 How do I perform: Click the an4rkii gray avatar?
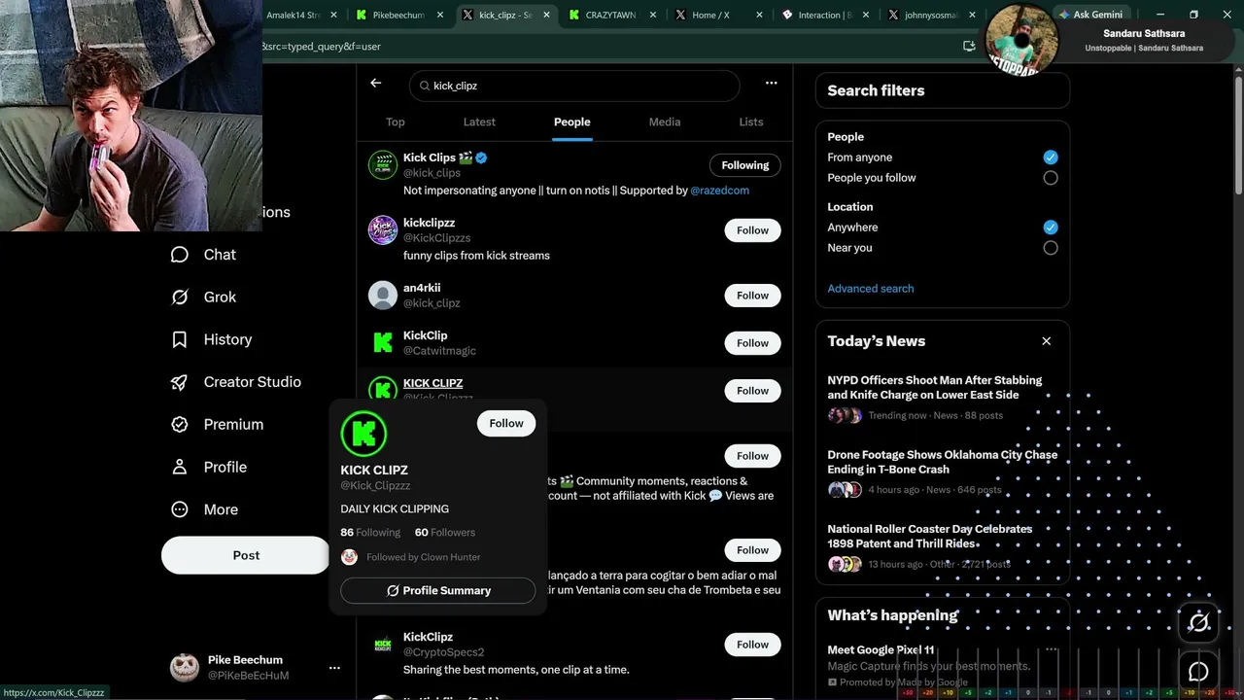pyautogui.click(x=383, y=296)
